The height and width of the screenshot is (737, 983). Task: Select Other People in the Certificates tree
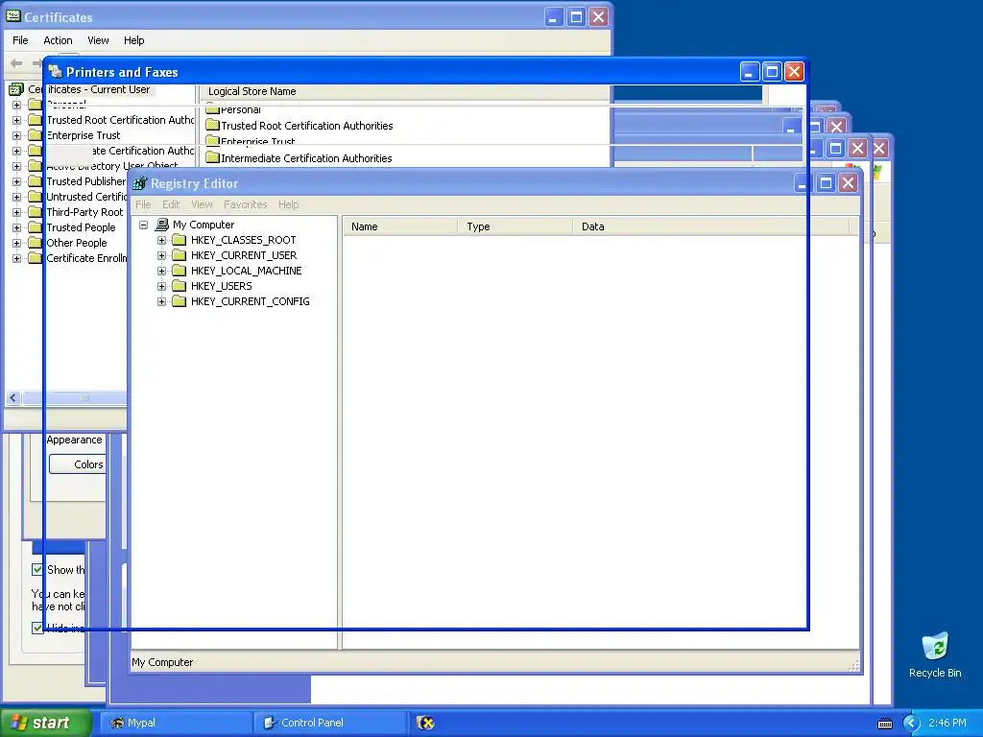pos(77,243)
